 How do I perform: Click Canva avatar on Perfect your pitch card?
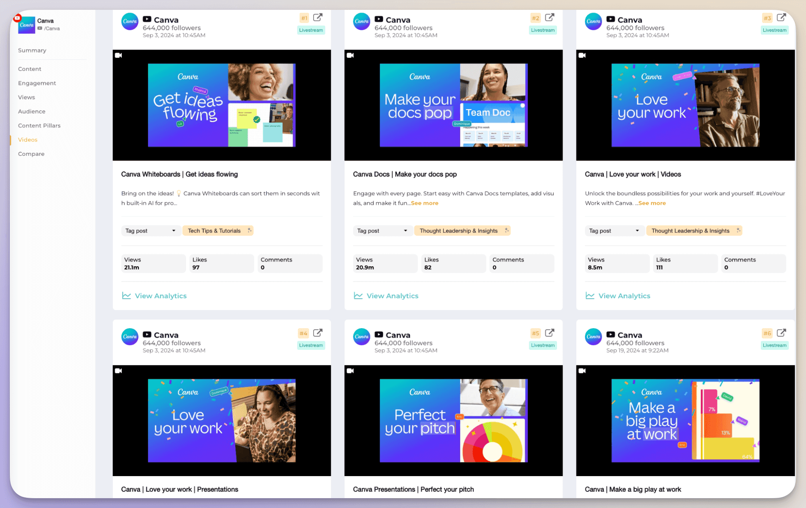[362, 337]
